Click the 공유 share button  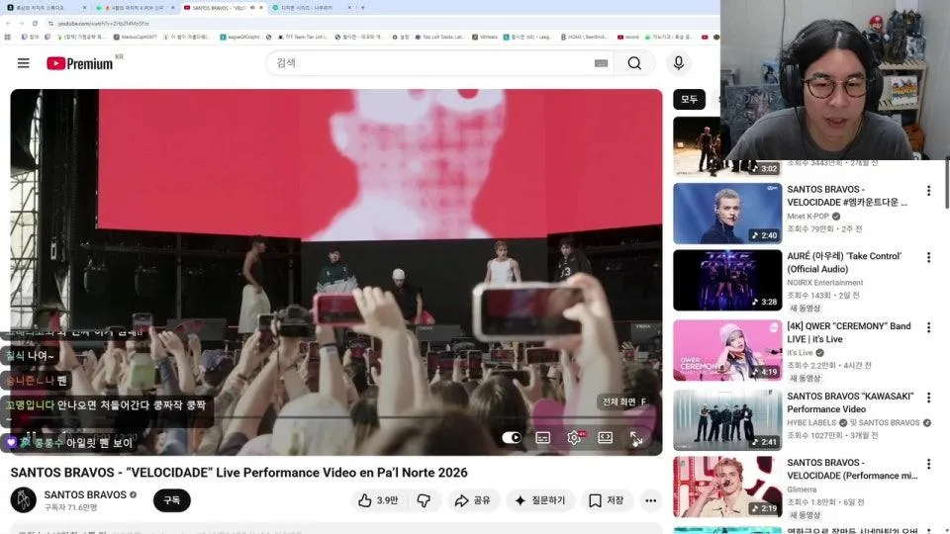click(473, 500)
